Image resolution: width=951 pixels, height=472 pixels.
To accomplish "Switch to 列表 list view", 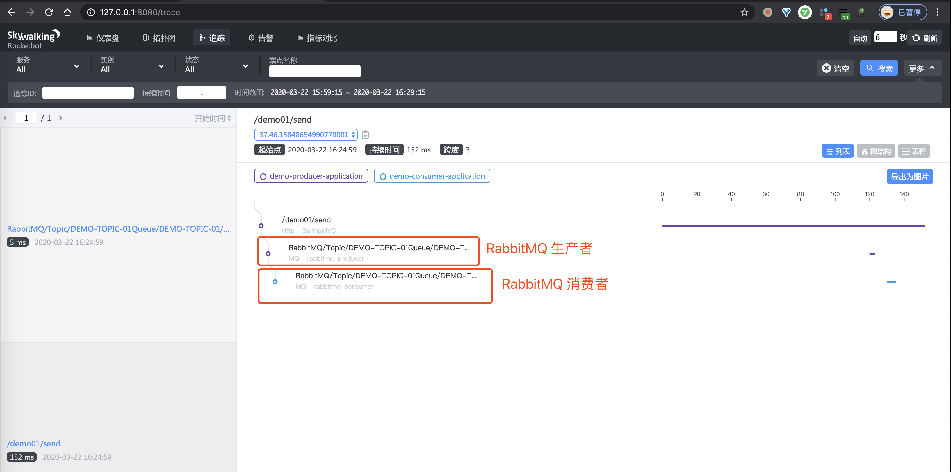I will click(x=837, y=151).
